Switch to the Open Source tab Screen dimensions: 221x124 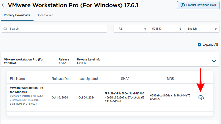tap(45, 15)
